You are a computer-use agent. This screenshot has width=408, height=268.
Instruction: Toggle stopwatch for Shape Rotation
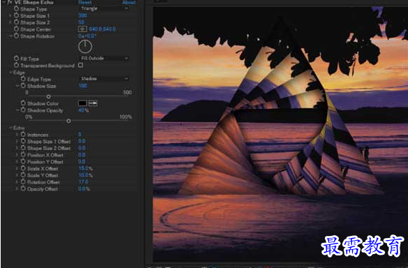(x=16, y=36)
